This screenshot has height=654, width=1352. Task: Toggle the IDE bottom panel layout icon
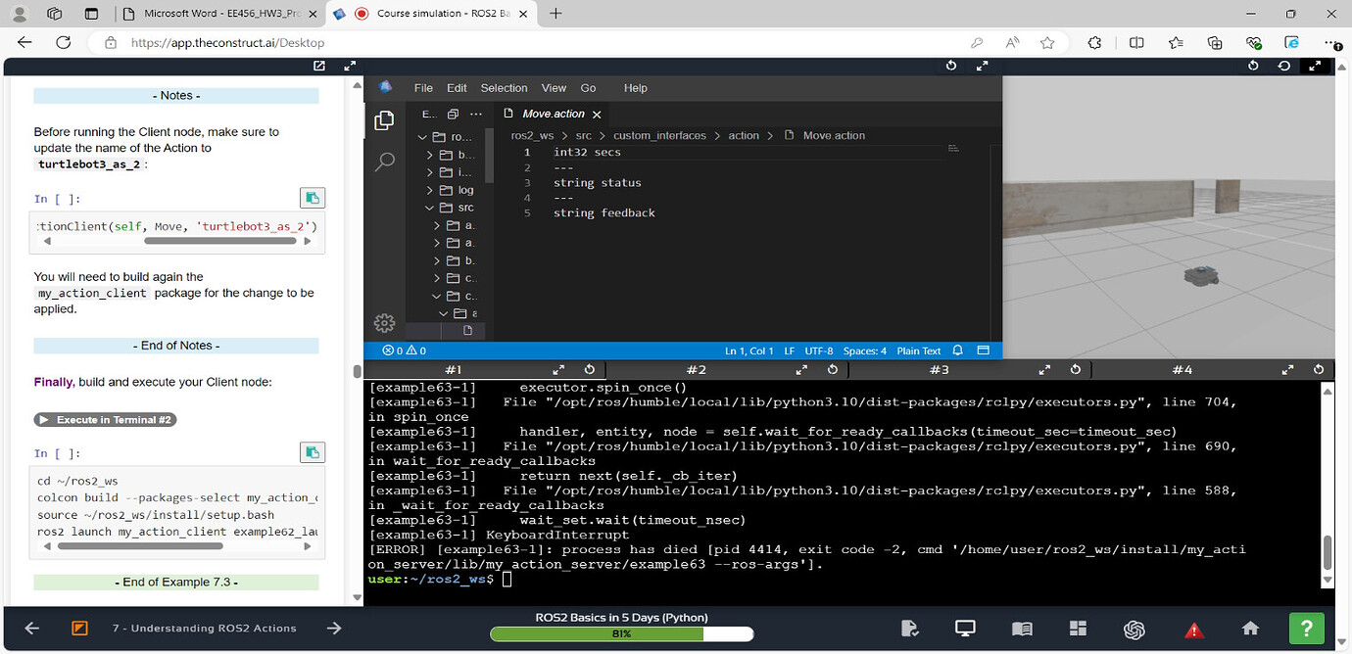[984, 350]
